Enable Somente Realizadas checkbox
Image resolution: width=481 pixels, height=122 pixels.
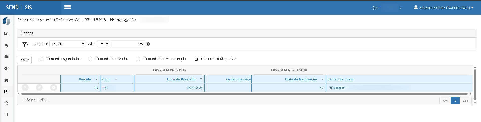point(90,59)
